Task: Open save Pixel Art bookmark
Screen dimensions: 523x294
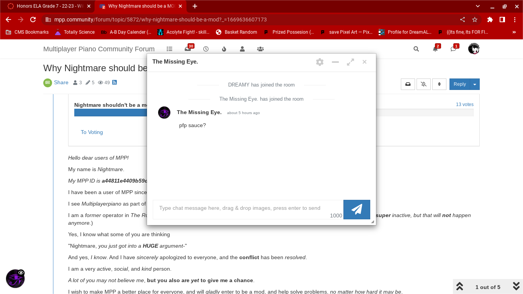Action: (x=346, y=32)
